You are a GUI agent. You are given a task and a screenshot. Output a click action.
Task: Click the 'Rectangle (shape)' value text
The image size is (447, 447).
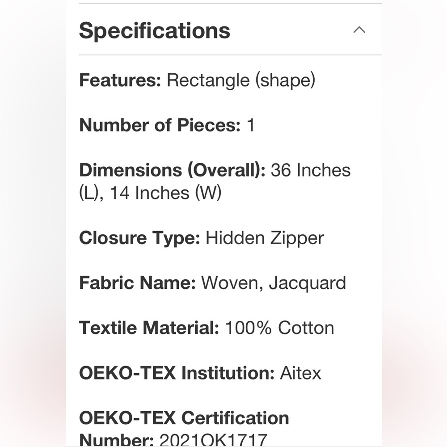pos(241,80)
